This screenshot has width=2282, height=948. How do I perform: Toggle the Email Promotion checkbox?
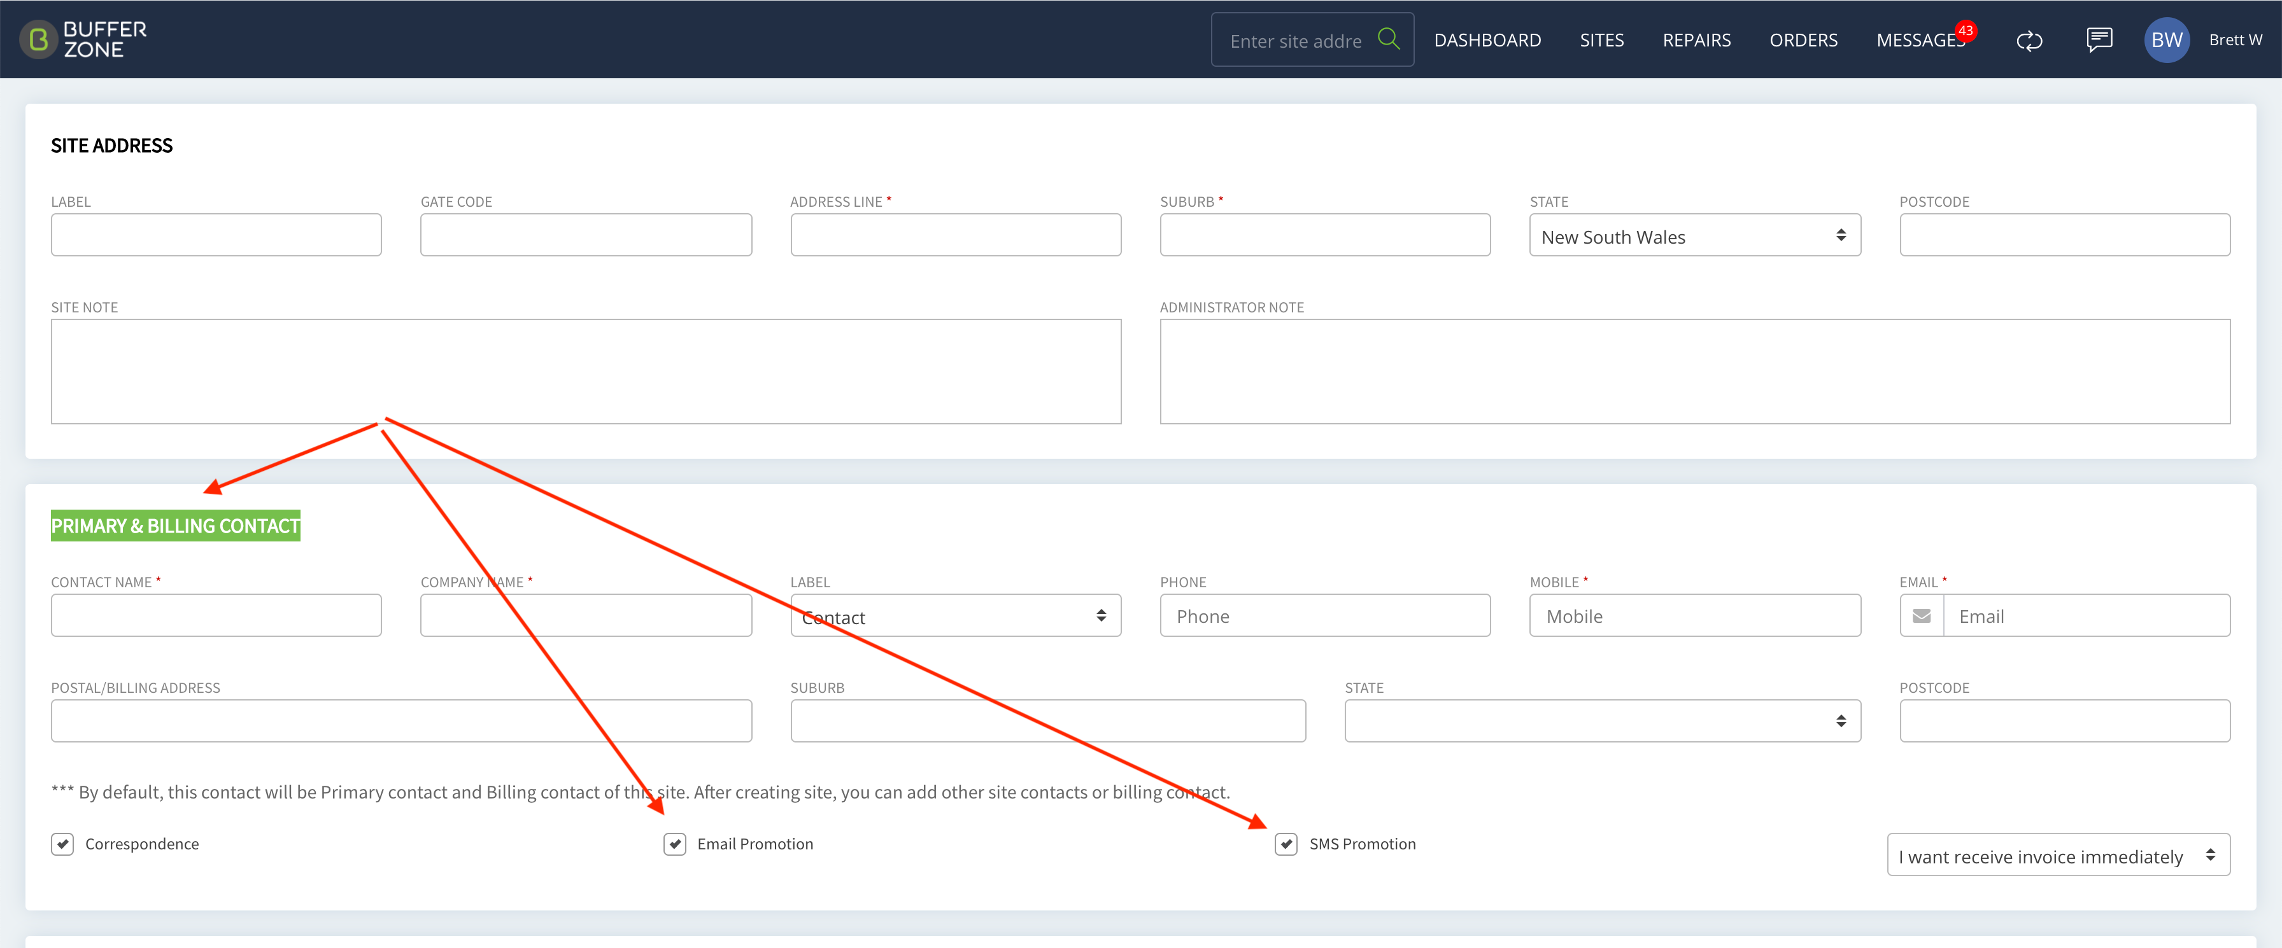(x=674, y=844)
